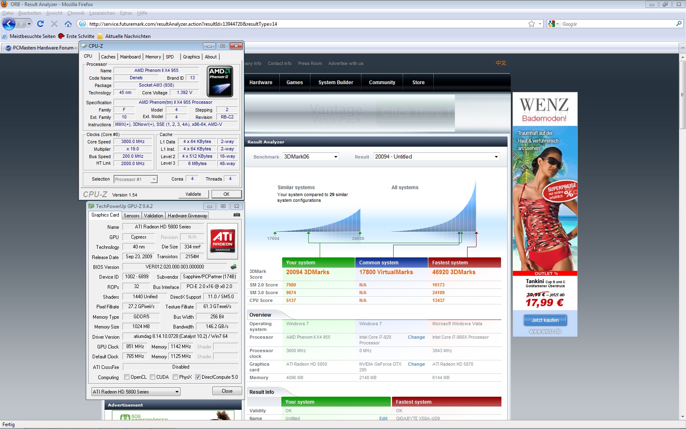
Task: Switch to the Sensors tab in GPU-Z
Action: 131,215
